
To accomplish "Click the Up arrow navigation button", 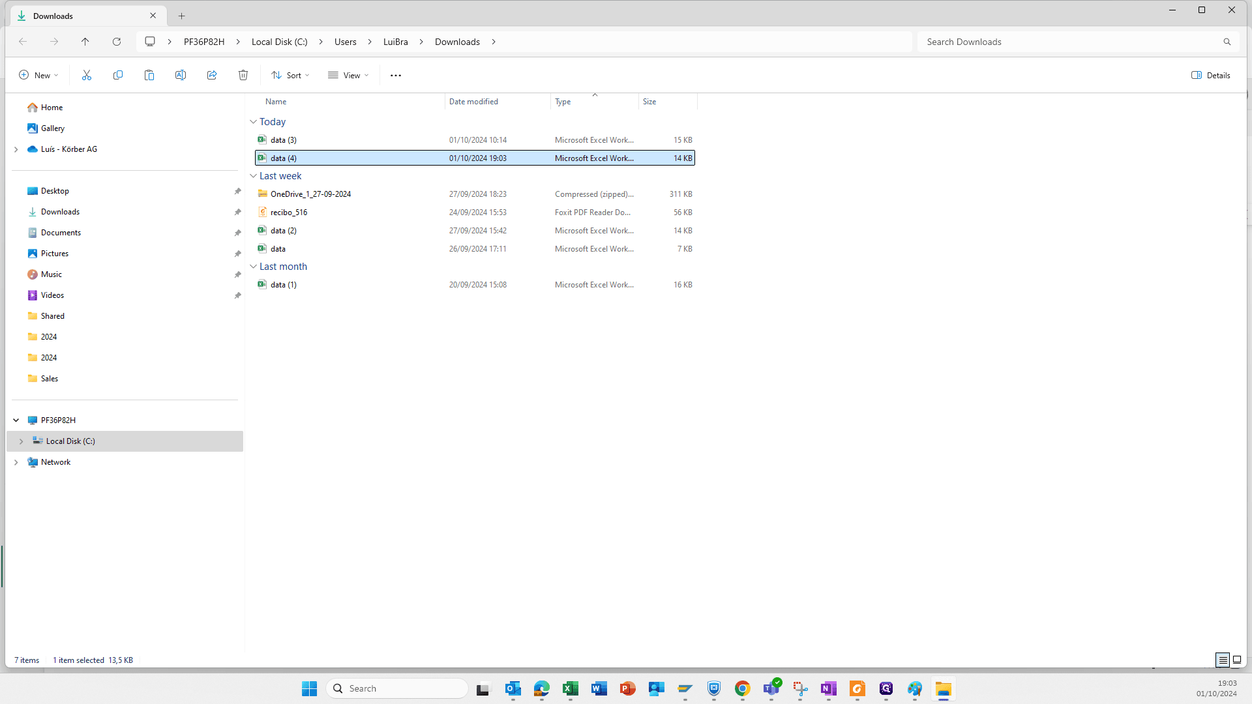I will pos(85,42).
